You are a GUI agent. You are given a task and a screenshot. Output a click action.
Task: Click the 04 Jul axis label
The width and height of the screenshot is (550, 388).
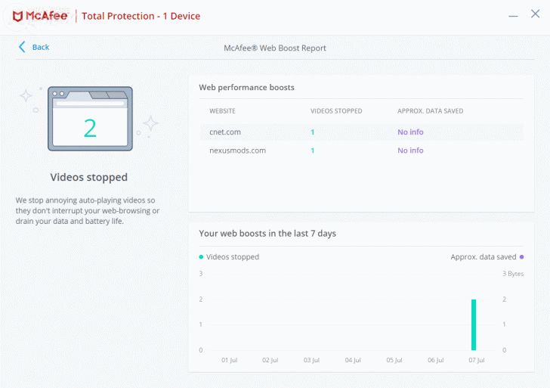click(x=353, y=360)
